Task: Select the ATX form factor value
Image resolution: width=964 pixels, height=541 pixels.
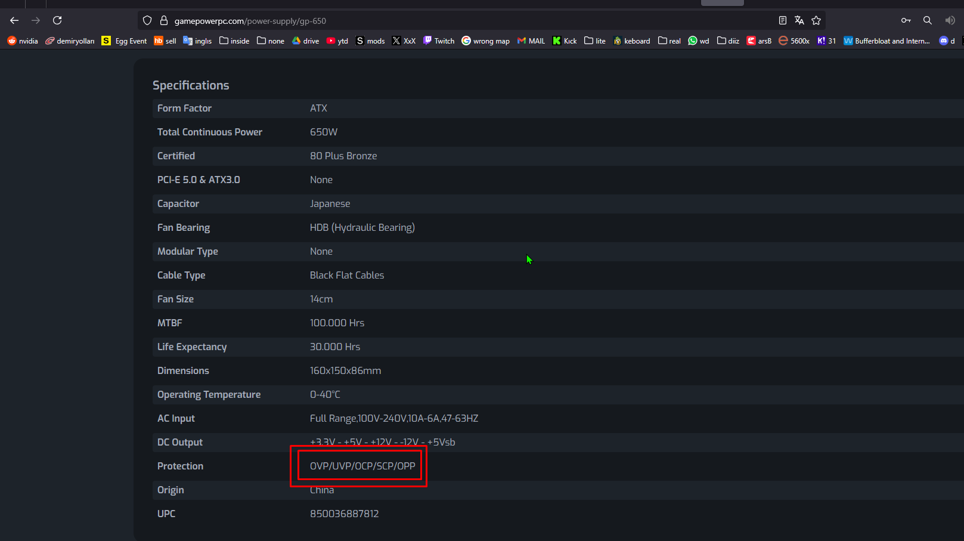Action: click(318, 108)
